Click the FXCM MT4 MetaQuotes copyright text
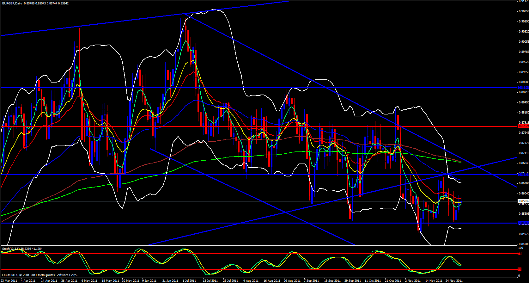 pos(40,275)
